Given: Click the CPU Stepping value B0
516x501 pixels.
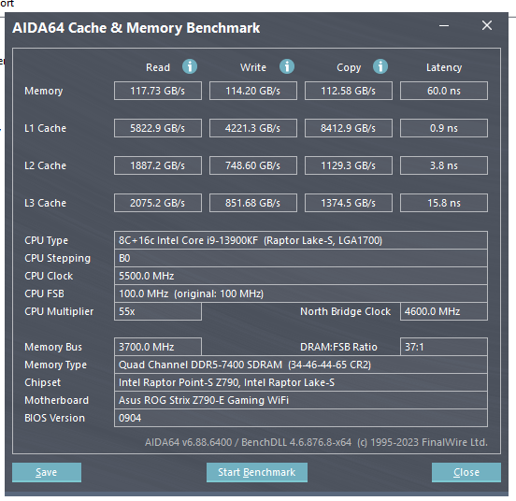Looking at the screenshot, I should point(301,258).
